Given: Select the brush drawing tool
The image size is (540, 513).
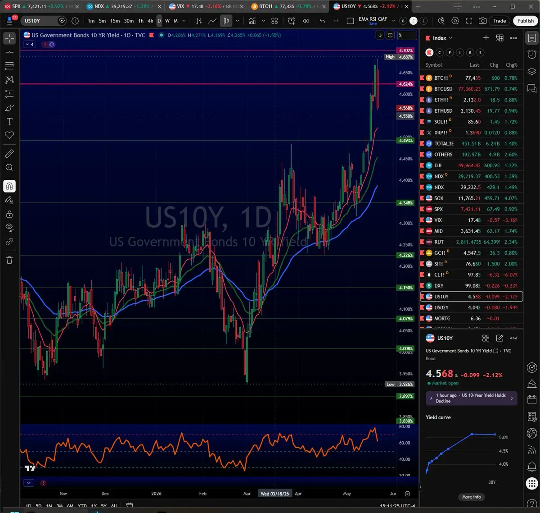Looking at the screenshot, I should pyautogui.click(x=9, y=108).
